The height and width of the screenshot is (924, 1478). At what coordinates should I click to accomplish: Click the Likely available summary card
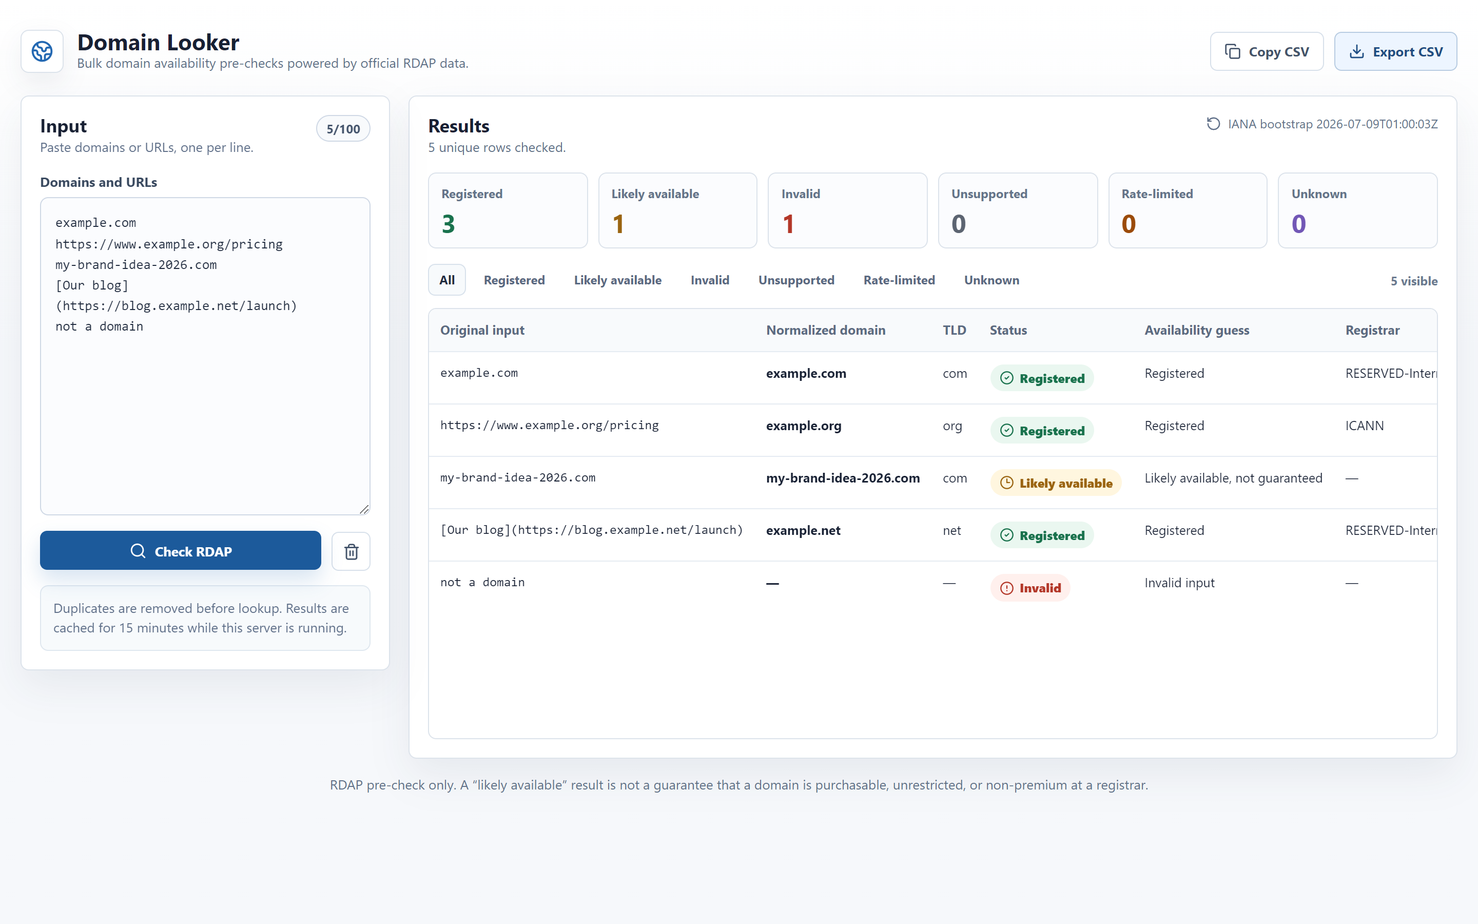pyautogui.click(x=678, y=210)
